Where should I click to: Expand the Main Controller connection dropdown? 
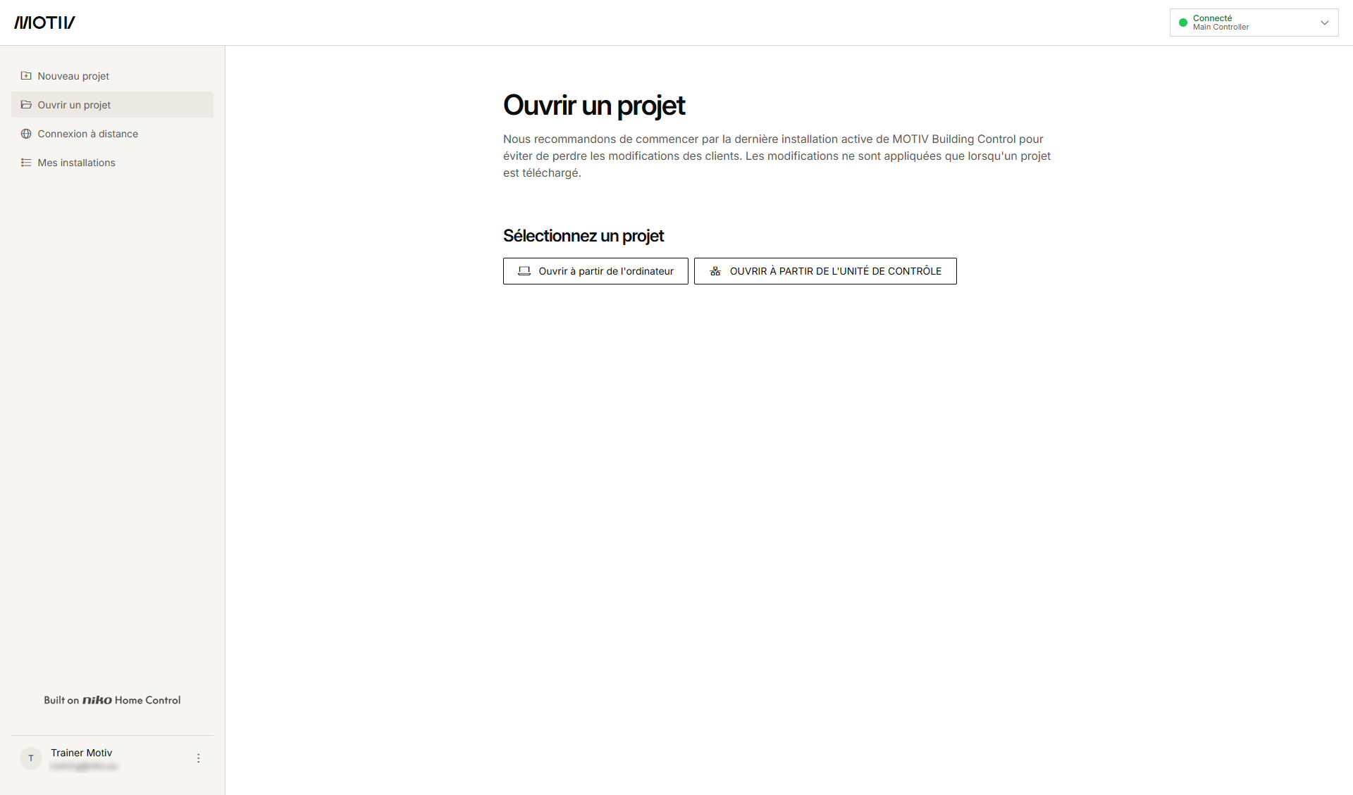(x=1325, y=23)
